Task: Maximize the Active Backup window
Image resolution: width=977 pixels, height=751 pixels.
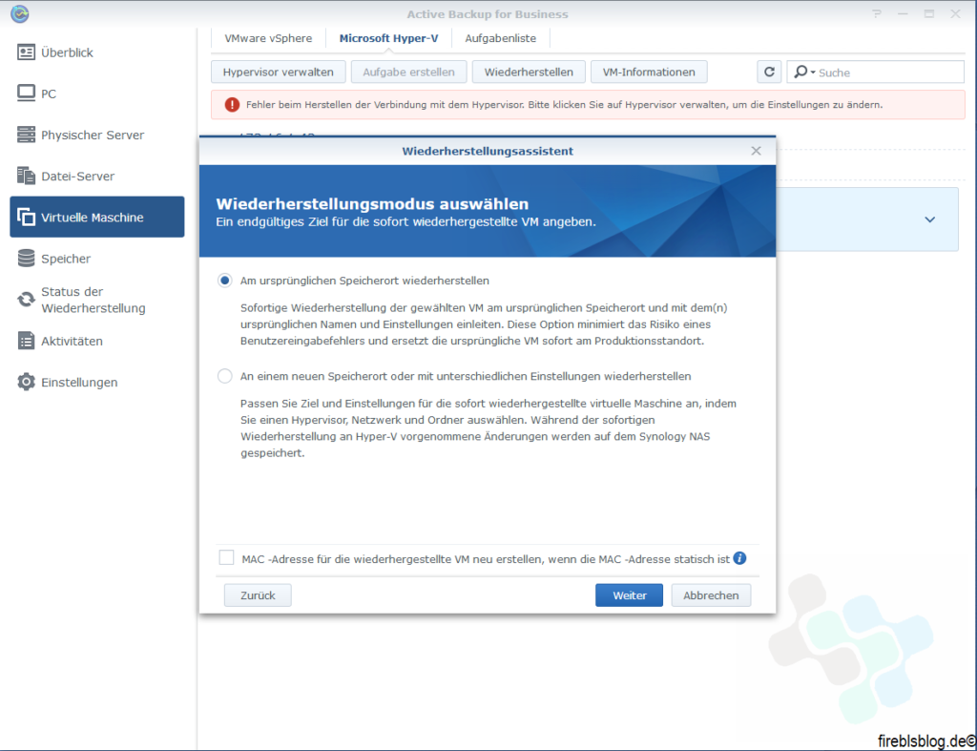Action: (929, 13)
